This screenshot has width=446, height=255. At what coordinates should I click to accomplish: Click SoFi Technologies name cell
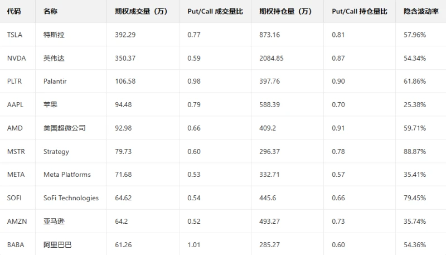click(71, 198)
